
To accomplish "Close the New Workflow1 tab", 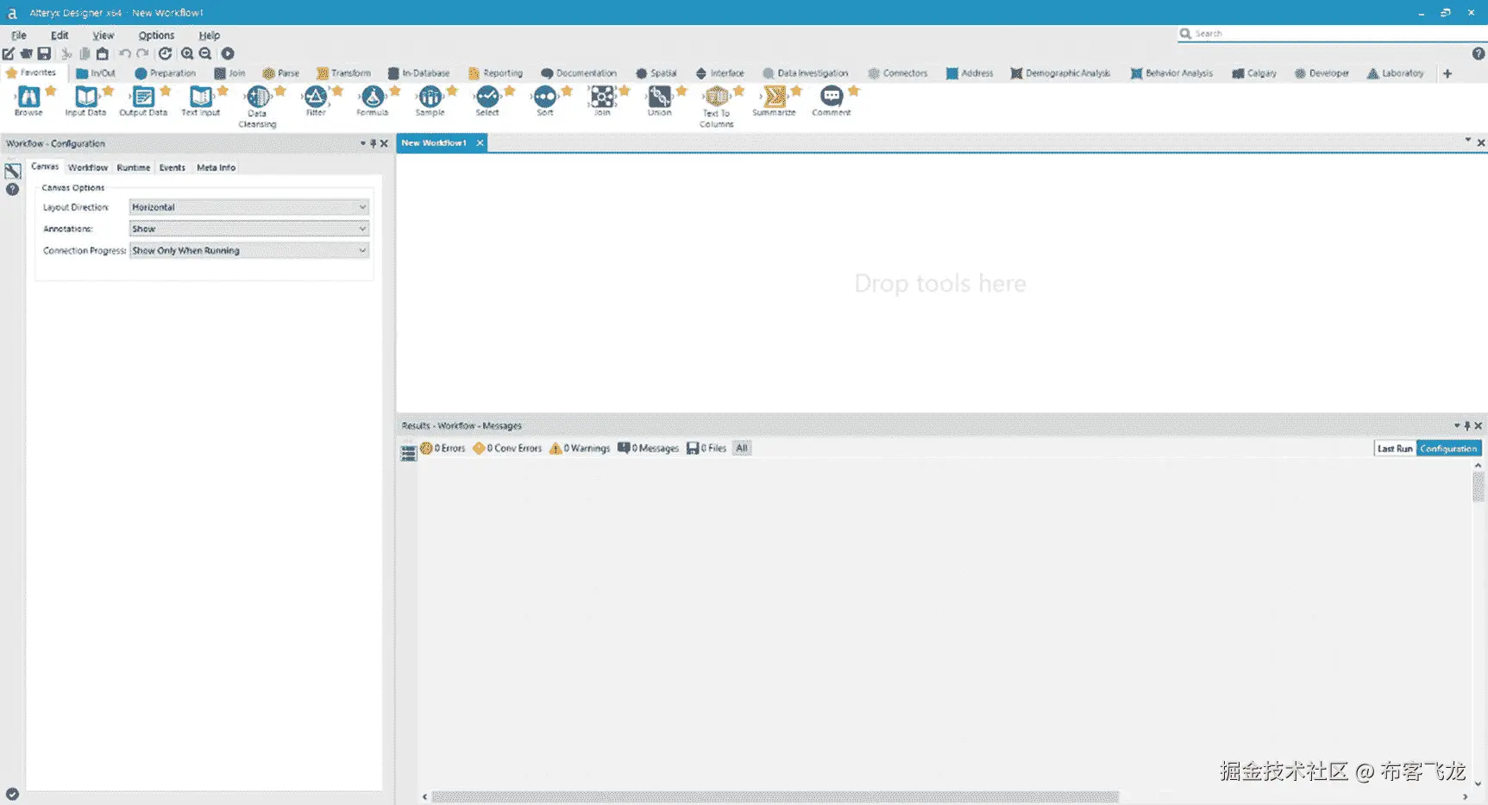I will point(480,143).
